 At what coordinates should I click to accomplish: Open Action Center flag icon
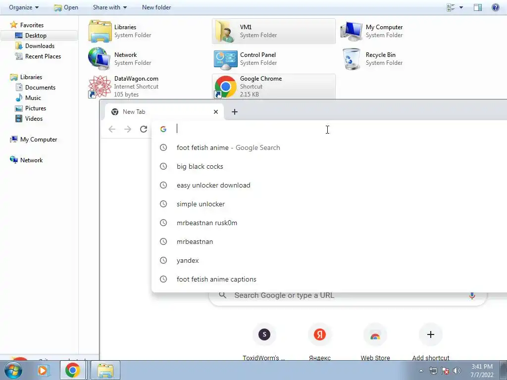445,371
